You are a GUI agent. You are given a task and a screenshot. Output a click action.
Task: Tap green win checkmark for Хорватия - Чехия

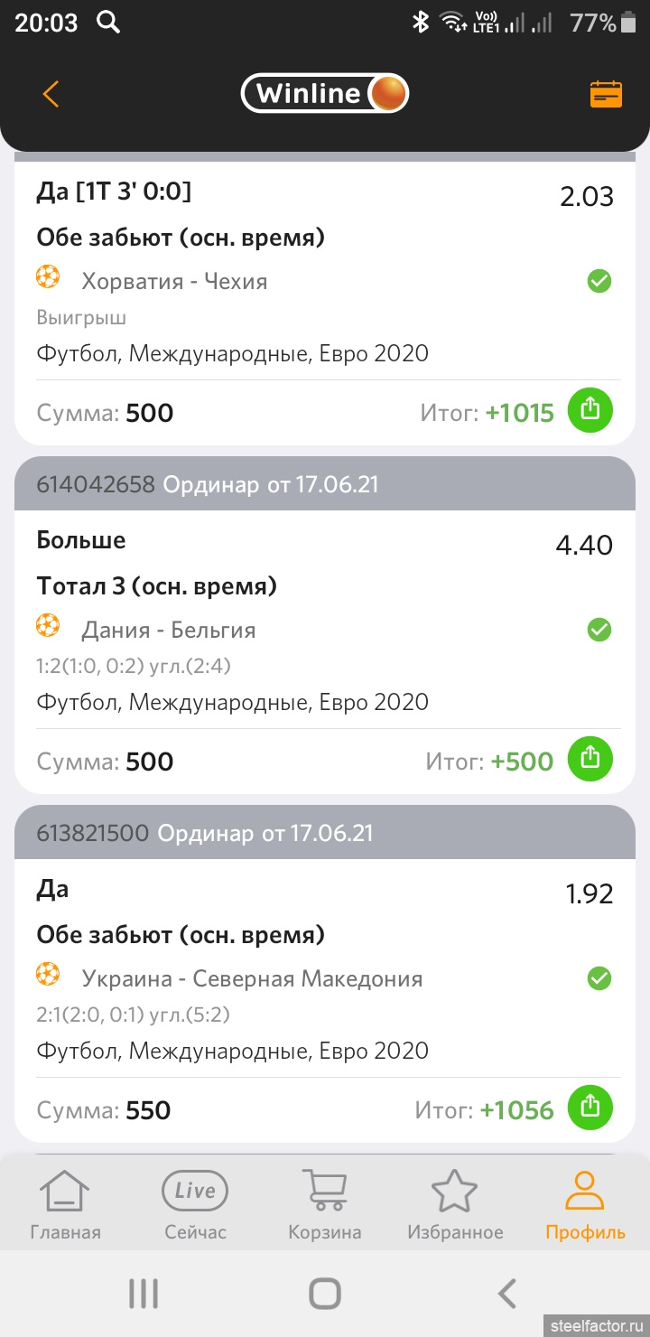click(599, 282)
